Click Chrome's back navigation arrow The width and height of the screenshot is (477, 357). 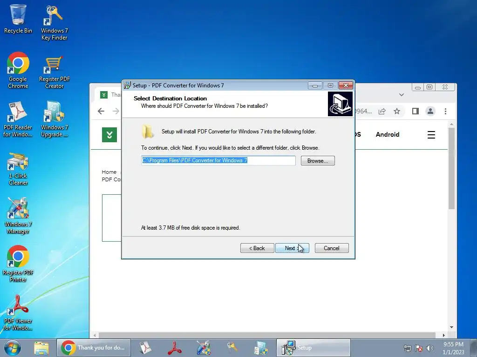point(101,111)
